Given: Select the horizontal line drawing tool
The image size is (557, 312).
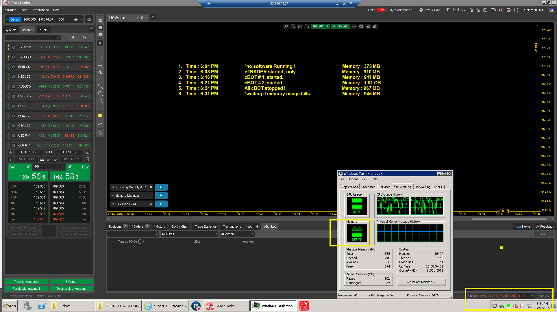Looking at the screenshot, I should pos(100,66).
